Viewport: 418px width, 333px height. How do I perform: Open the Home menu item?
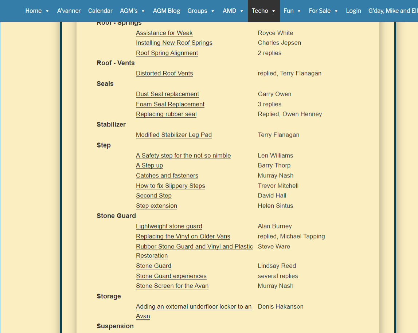(33, 11)
